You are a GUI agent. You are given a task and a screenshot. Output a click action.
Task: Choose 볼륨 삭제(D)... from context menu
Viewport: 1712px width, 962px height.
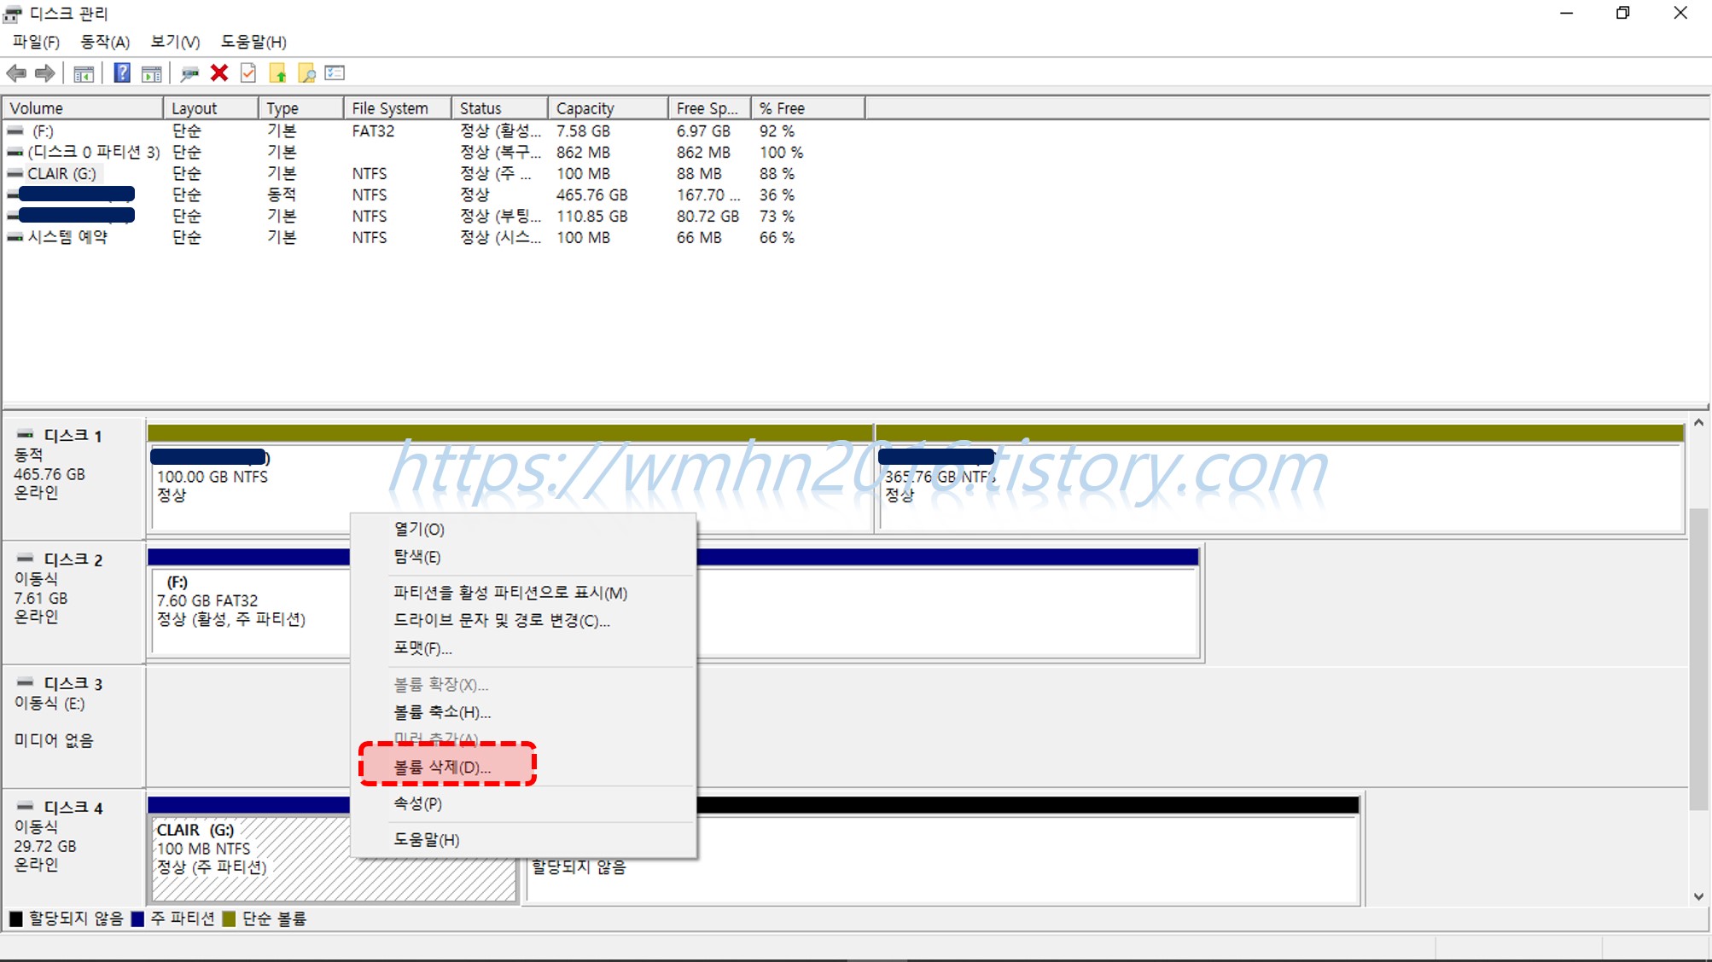pyautogui.click(x=442, y=768)
